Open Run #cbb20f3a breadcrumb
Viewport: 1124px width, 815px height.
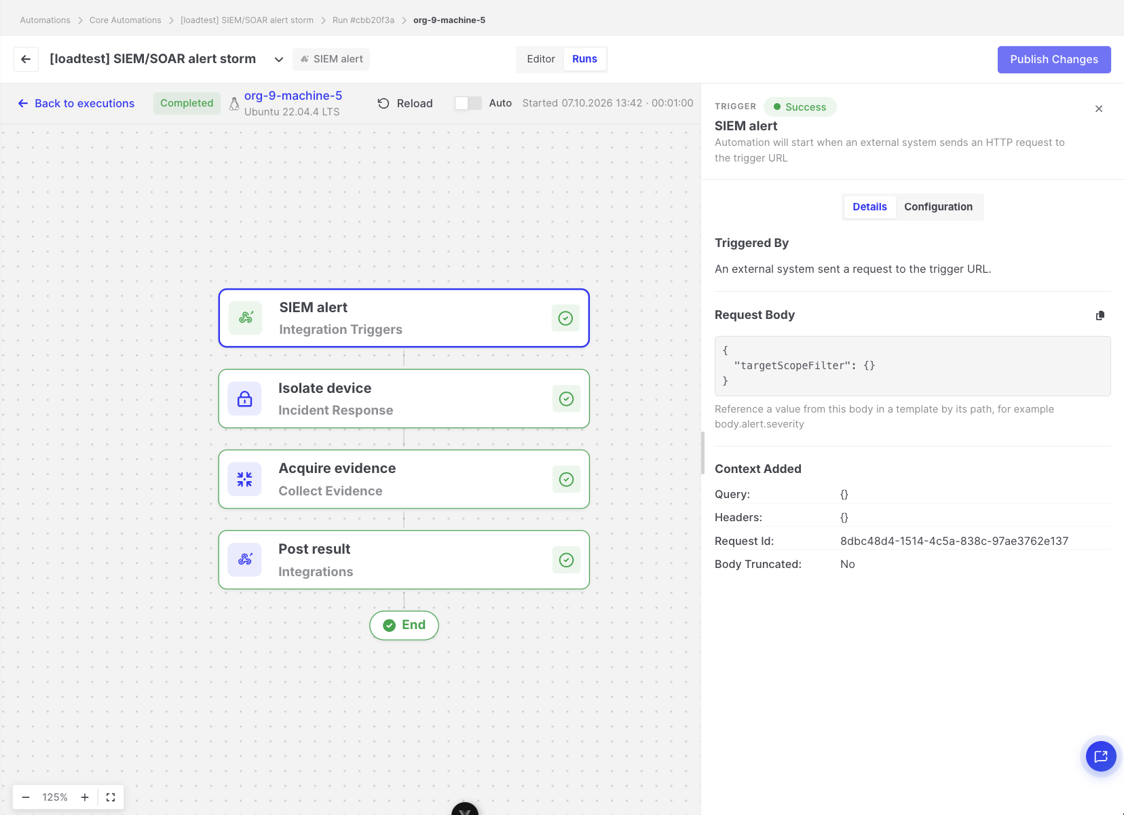pyautogui.click(x=363, y=20)
